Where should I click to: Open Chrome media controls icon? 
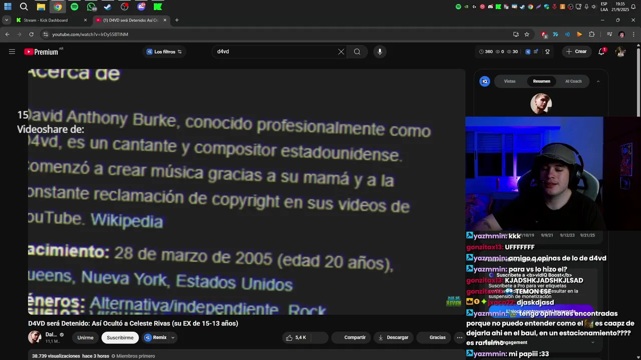tap(609, 34)
